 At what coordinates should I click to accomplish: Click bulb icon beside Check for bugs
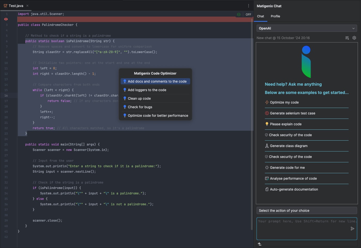coord(125,107)
